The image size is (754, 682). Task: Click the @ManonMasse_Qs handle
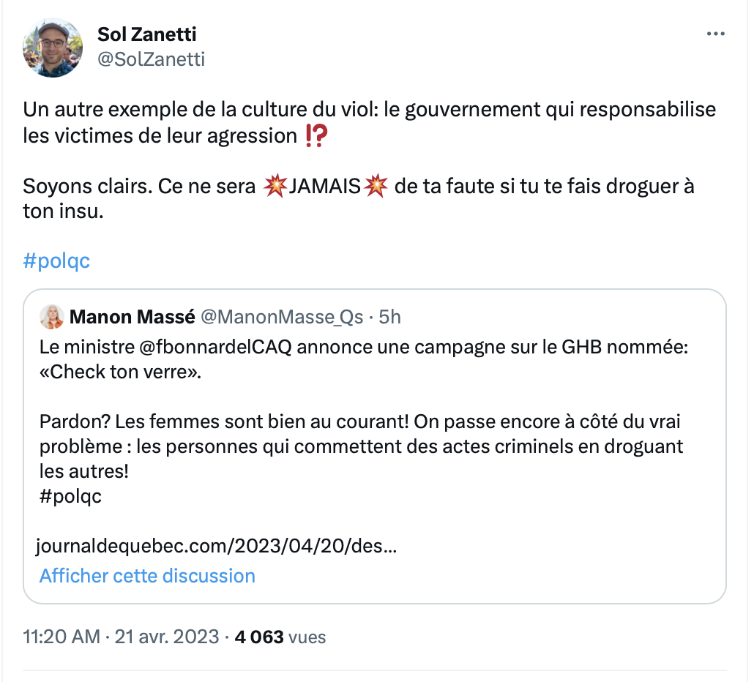[x=282, y=317]
